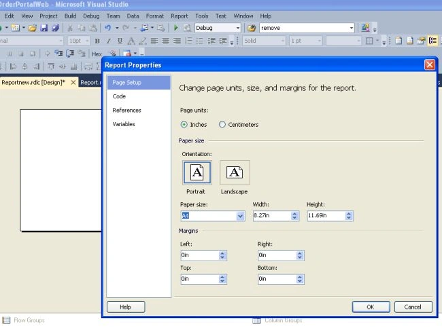
Task: Click the Open File folder icon
Action: coord(33,28)
